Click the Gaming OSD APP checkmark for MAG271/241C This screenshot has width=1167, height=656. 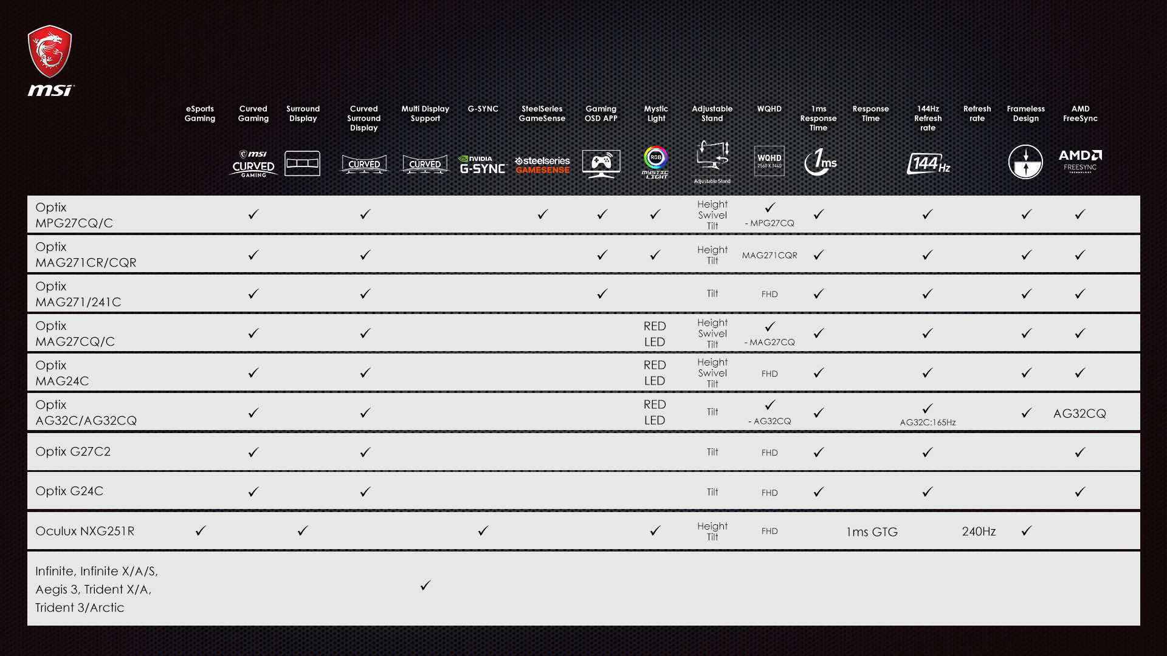click(x=602, y=293)
